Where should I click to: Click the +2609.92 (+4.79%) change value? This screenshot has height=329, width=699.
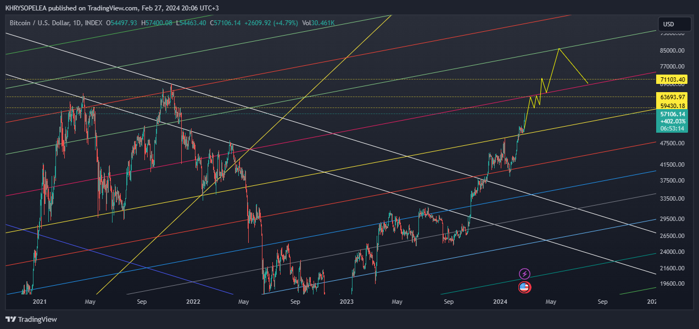(271, 22)
